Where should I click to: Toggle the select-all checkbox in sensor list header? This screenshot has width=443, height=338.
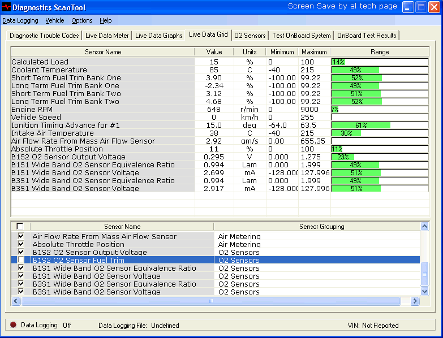20,227
